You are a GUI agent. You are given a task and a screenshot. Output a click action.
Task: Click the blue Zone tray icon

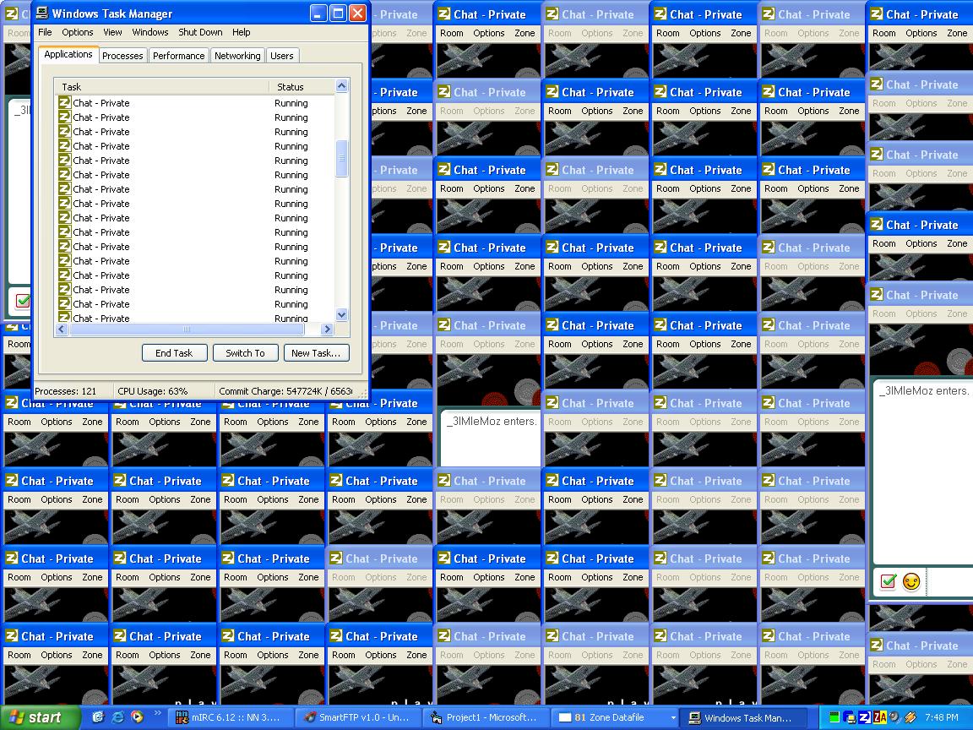coord(864,717)
